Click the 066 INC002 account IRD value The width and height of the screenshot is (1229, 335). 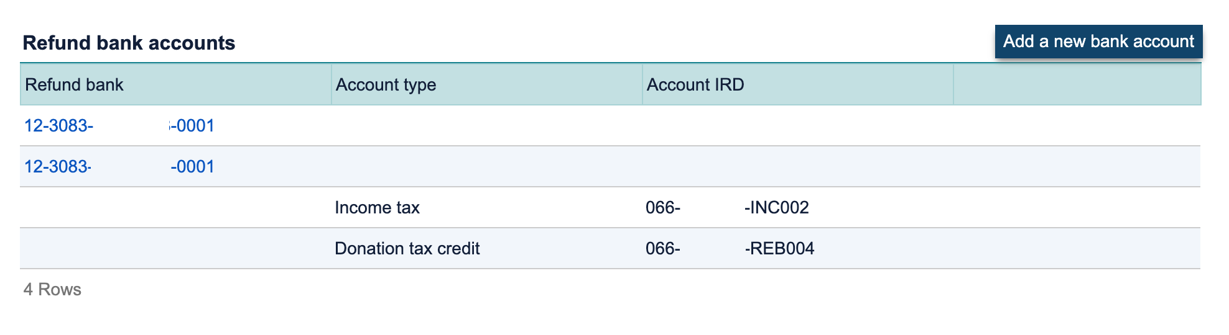727,207
